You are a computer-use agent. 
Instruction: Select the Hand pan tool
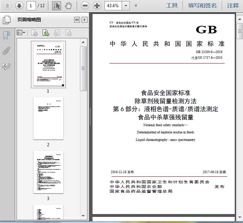coord(68,5)
